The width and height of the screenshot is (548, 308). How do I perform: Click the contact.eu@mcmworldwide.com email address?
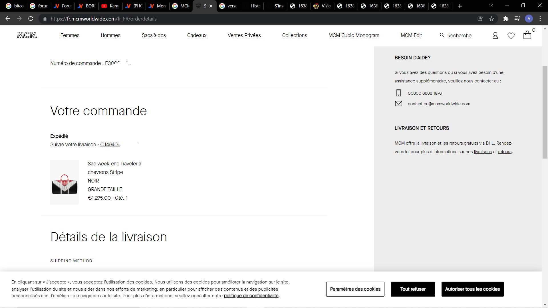[x=439, y=104]
